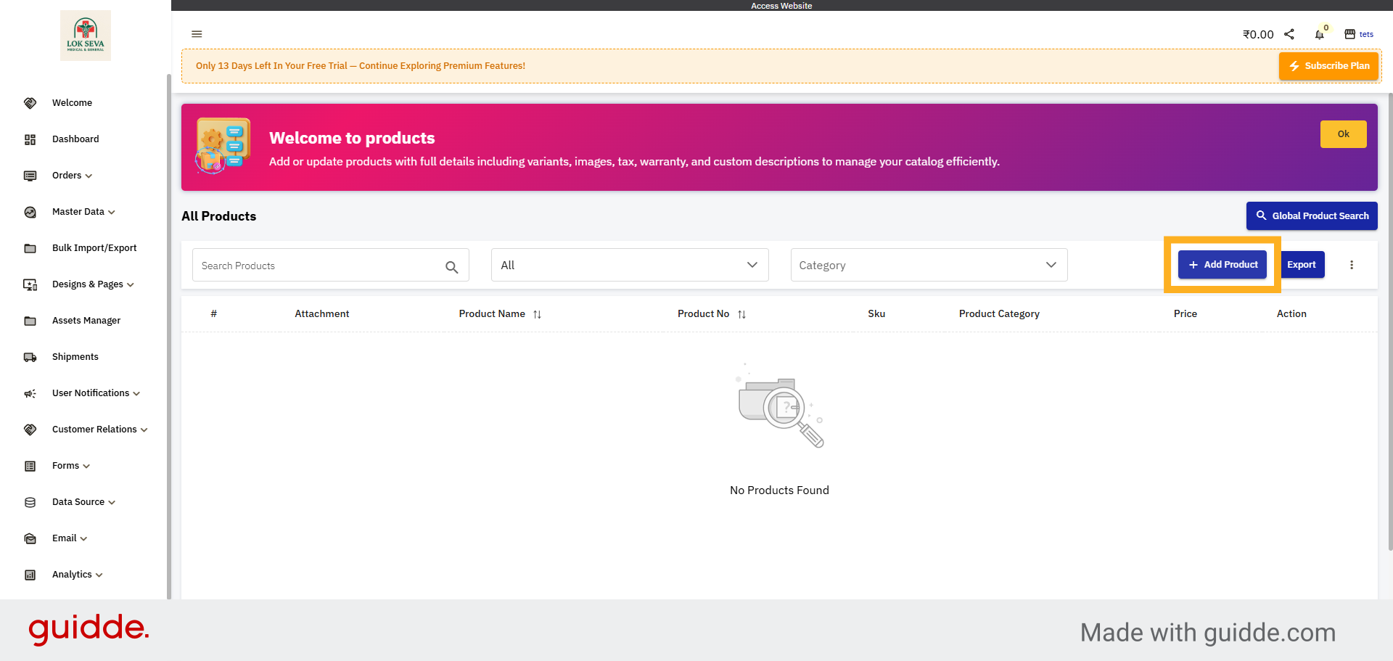Dismiss the welcome banner with Ok
The width and height of the screenshot is (1393, 661).
click(x=1344, y=134)
